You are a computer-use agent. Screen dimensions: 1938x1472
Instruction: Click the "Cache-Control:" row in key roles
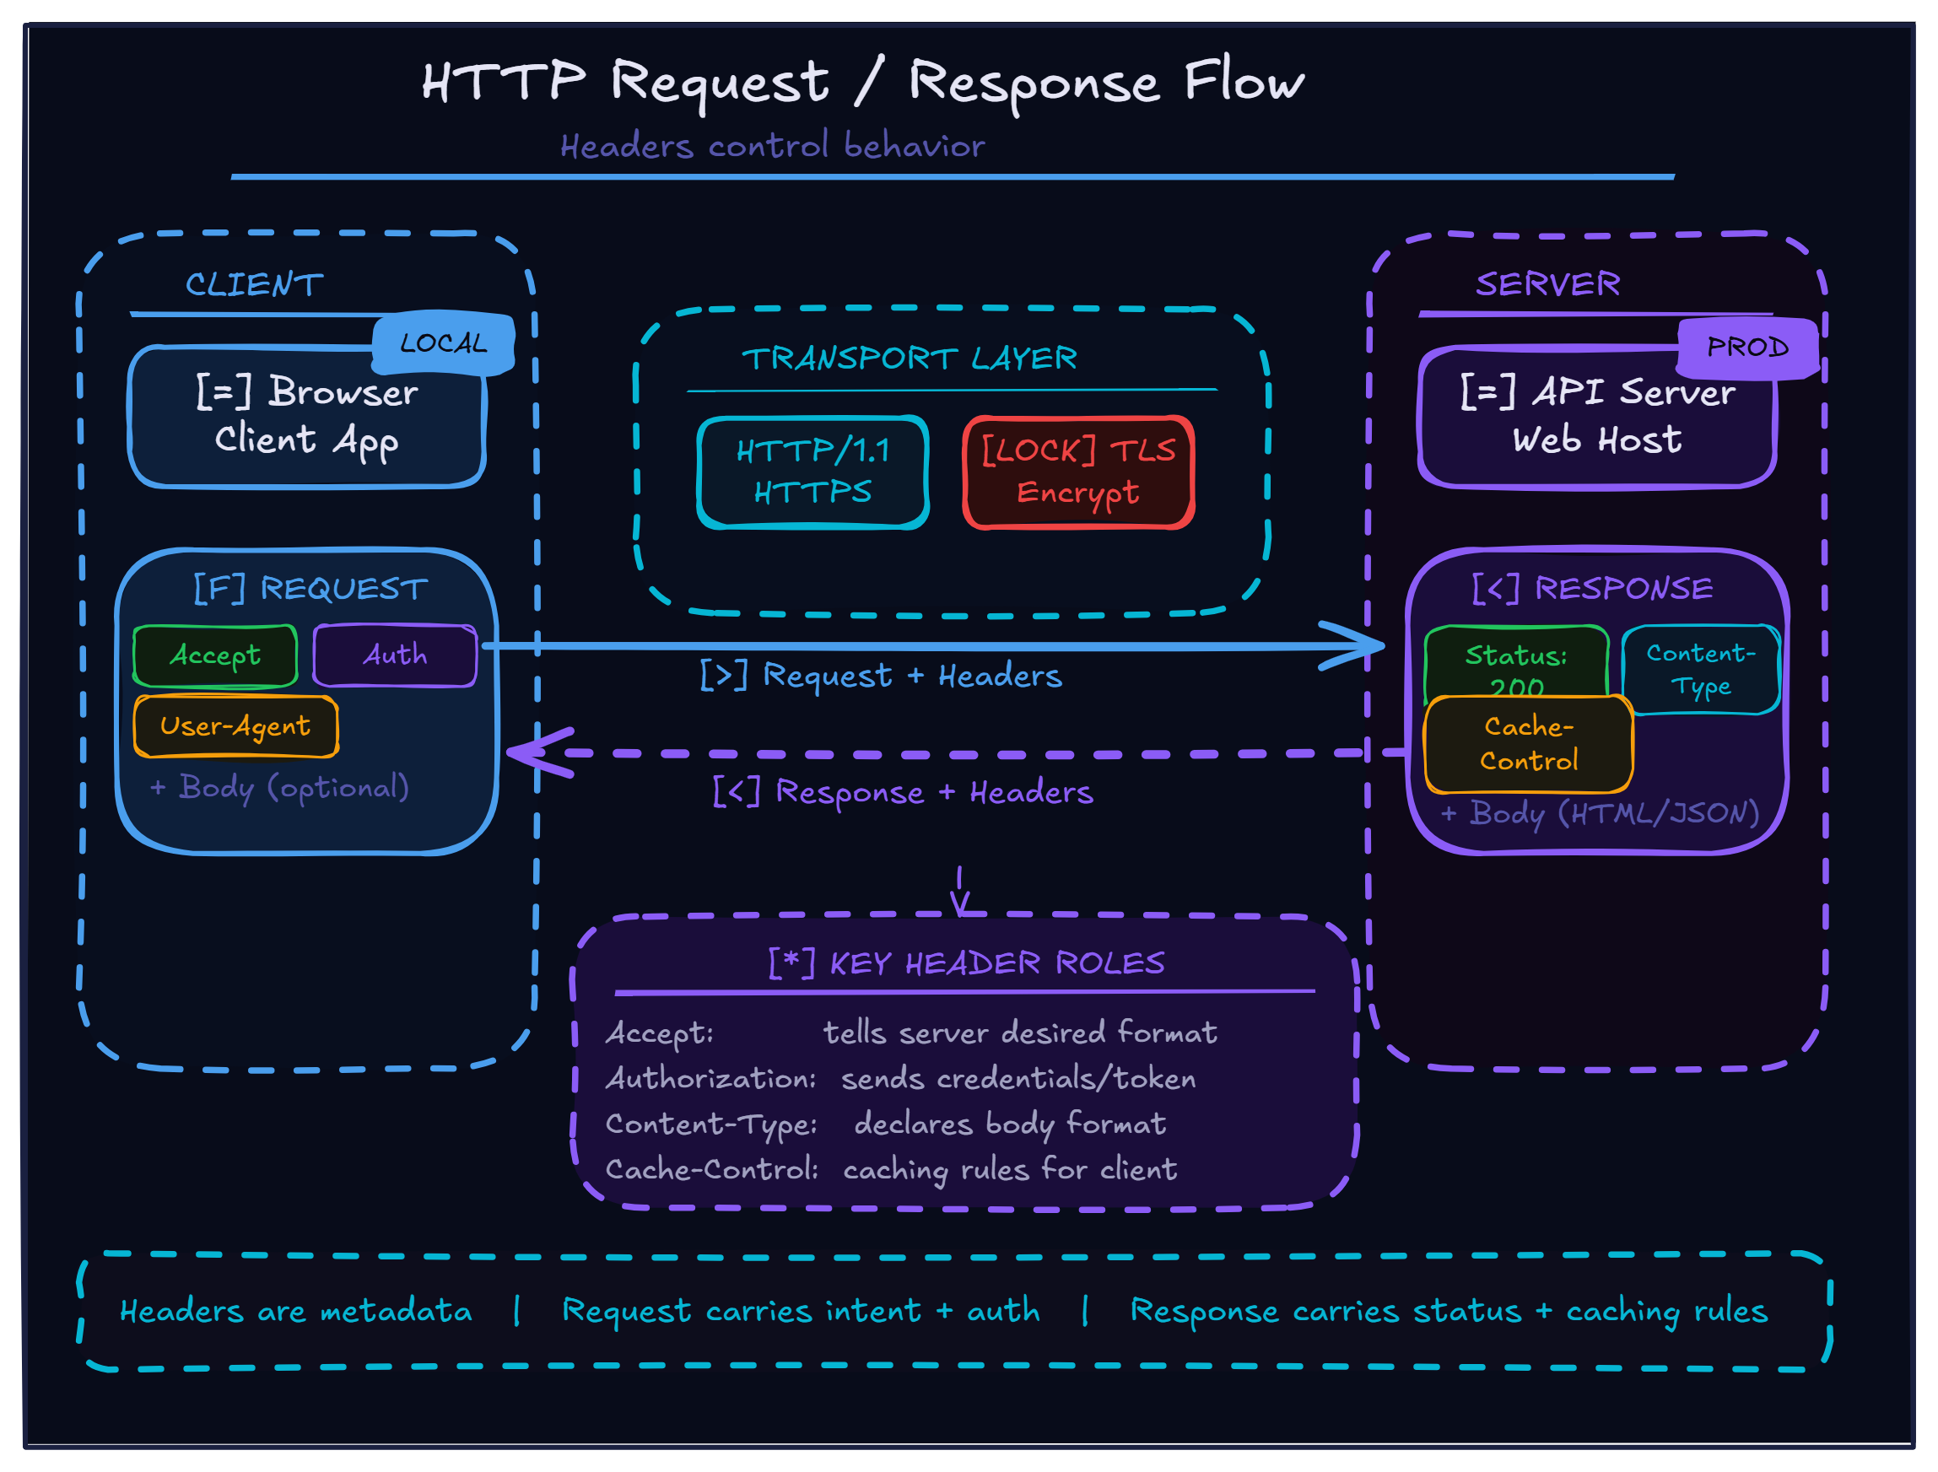(711, 1170)
